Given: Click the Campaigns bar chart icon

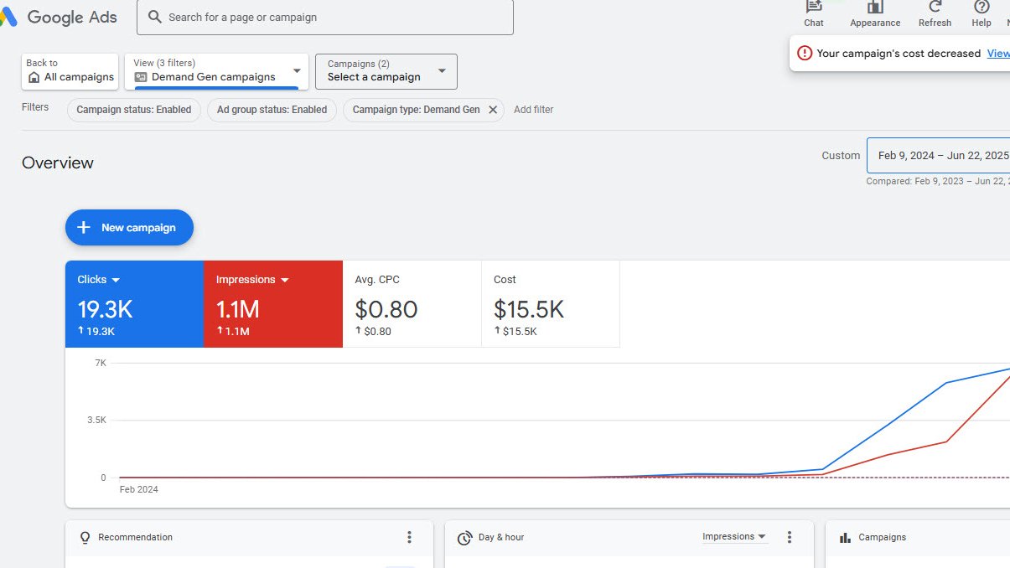Looking at the screenshot, I should [x=845, y=538].
